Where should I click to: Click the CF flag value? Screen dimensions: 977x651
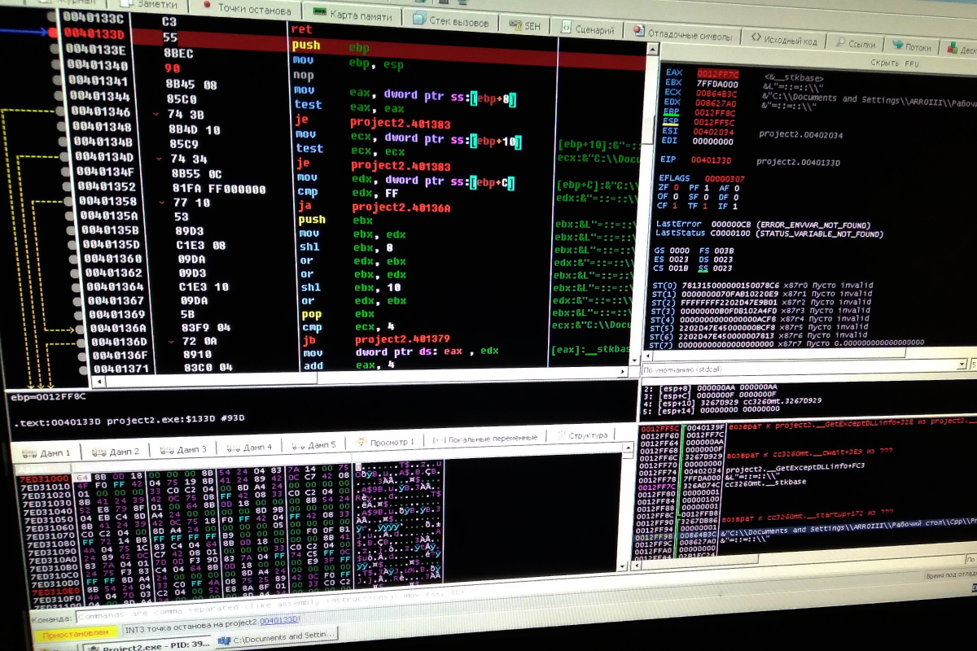676,205
